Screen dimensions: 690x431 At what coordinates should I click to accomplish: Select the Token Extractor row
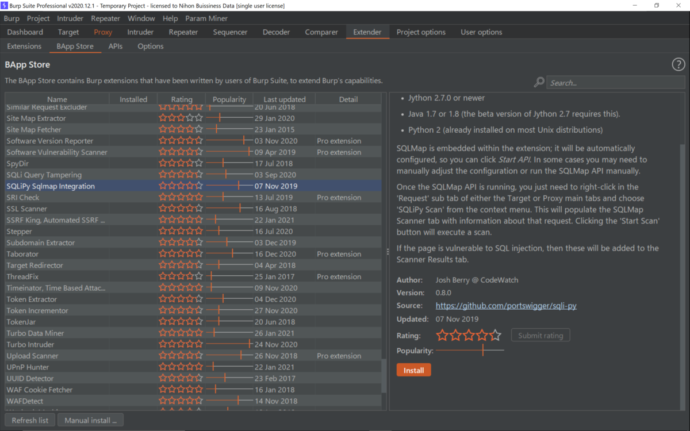[193, 299]
